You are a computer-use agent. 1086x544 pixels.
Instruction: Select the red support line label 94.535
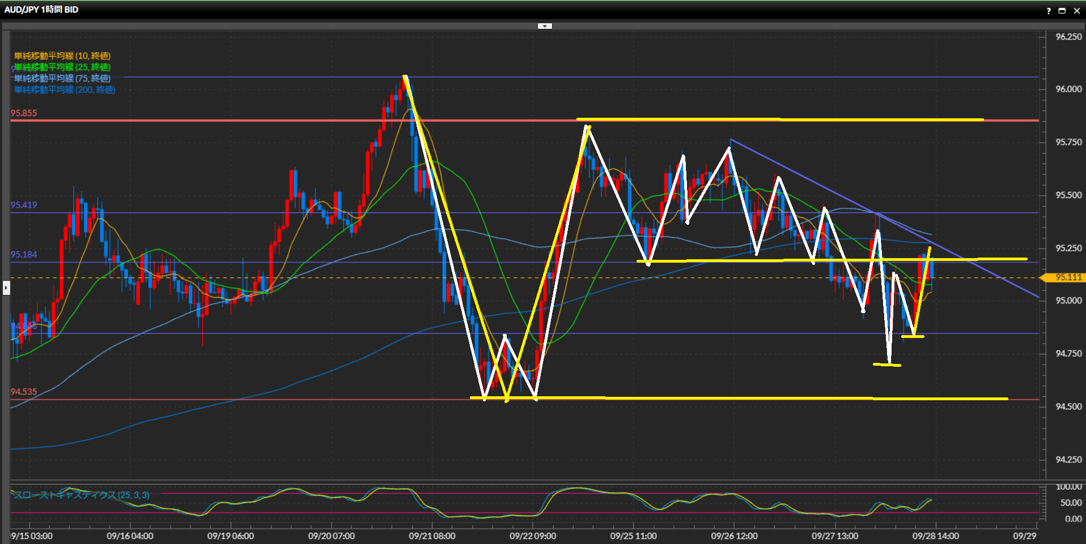tap(24, 392)
